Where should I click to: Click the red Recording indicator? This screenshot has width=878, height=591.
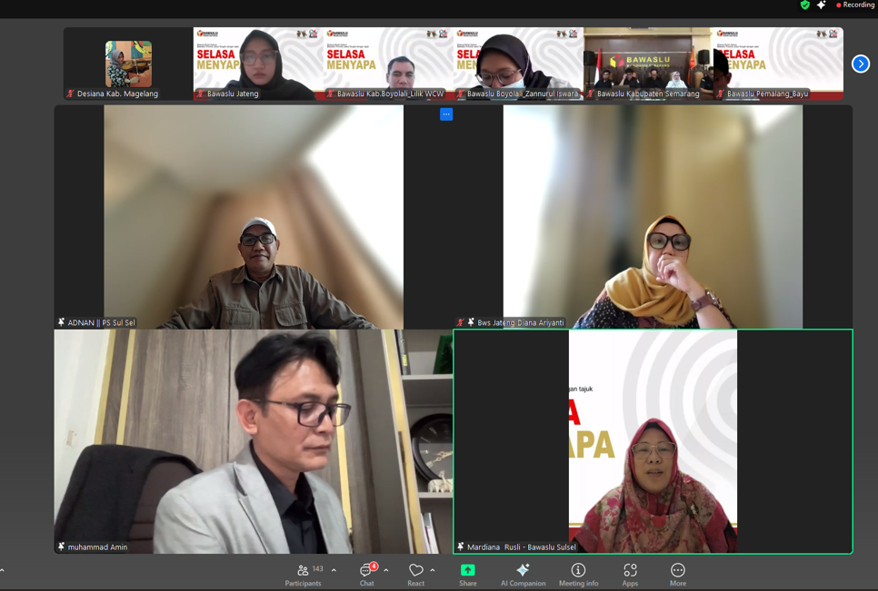pos(854,5)
